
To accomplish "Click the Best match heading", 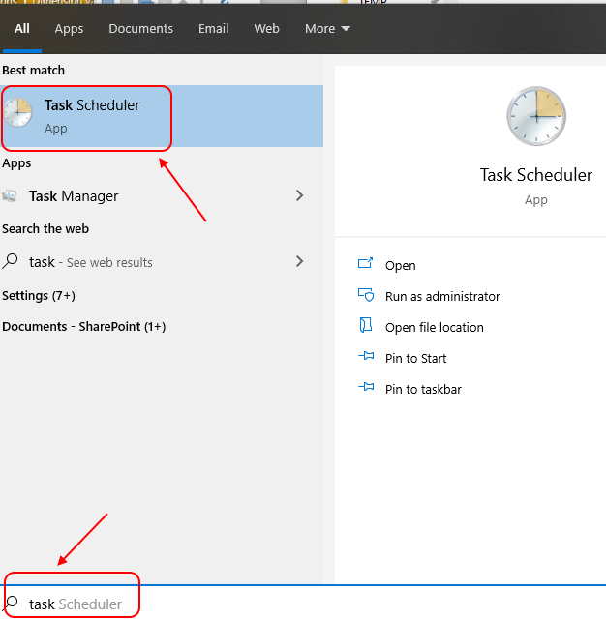I will [34, 71].
